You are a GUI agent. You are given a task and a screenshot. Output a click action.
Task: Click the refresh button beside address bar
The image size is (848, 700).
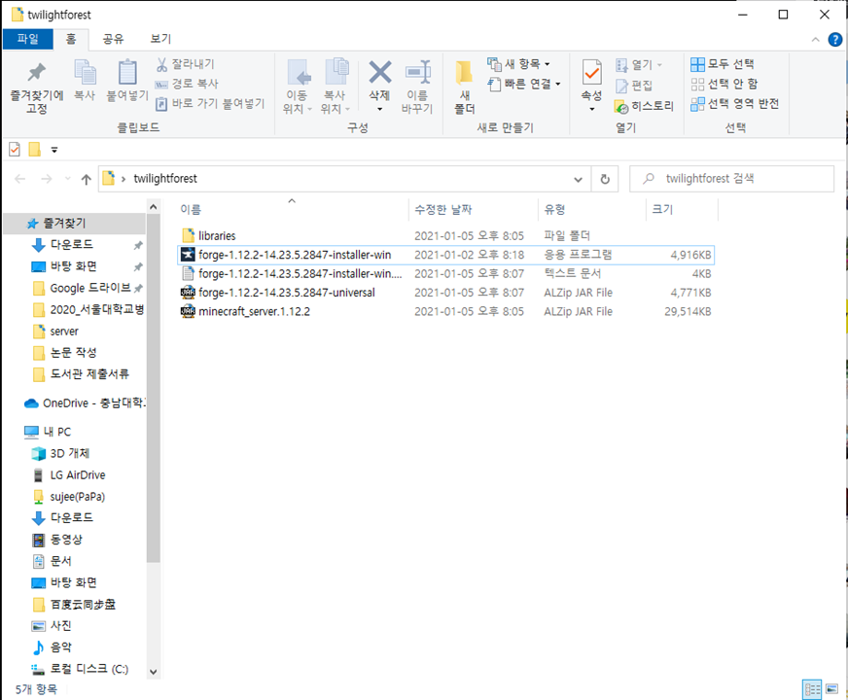pyautogui.click(x=605, y=179)
